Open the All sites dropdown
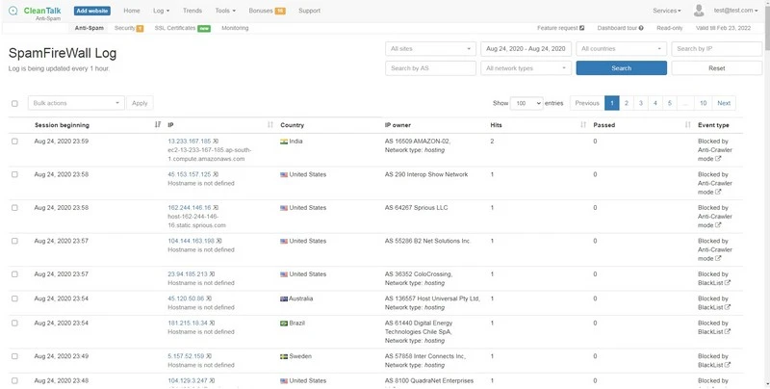Screen dimensions: 770x389 pyautogui.click(x=430, y=48)
